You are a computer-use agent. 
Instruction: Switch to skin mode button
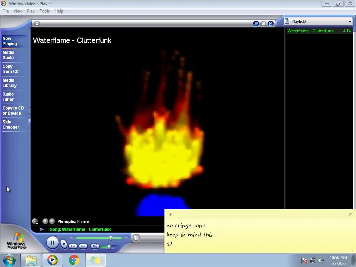click(x=136, y=238)
